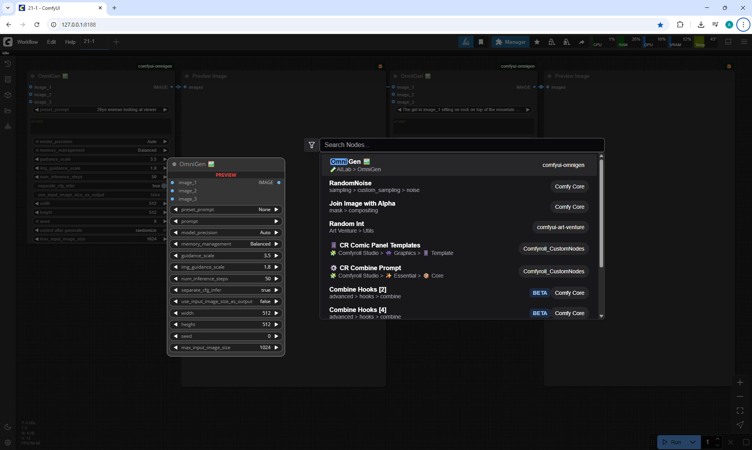Screen dimensions: 752x450
Task: Click the search filter funnel icon
Action: [311, 145]
